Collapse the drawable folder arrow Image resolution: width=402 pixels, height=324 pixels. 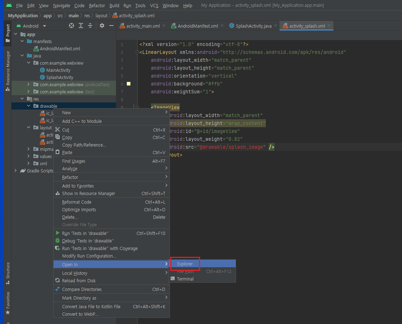click(x=28, y=106)
